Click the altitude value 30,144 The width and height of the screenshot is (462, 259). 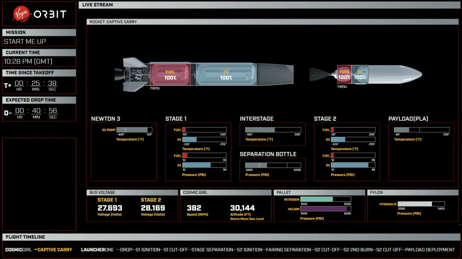(x=242, y=208)
